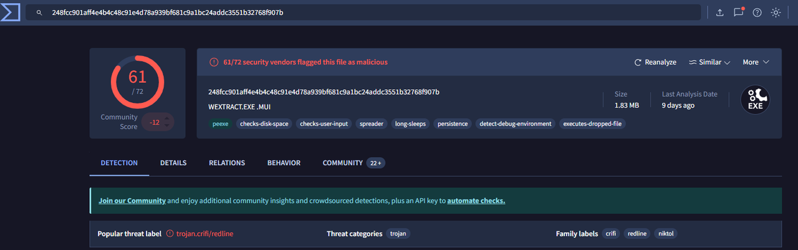Toggle the light/dark theme sun icon
Viewport: 798px width, 250px height.
(776, 12)
